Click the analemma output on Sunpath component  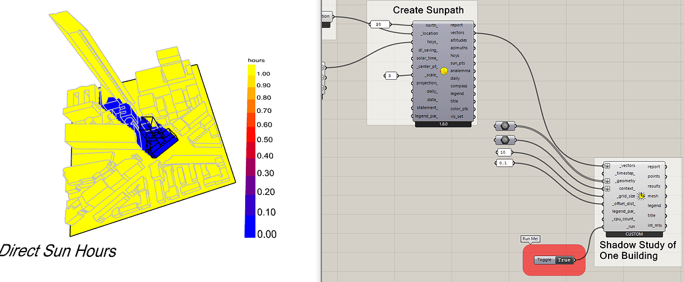(460, 71)
